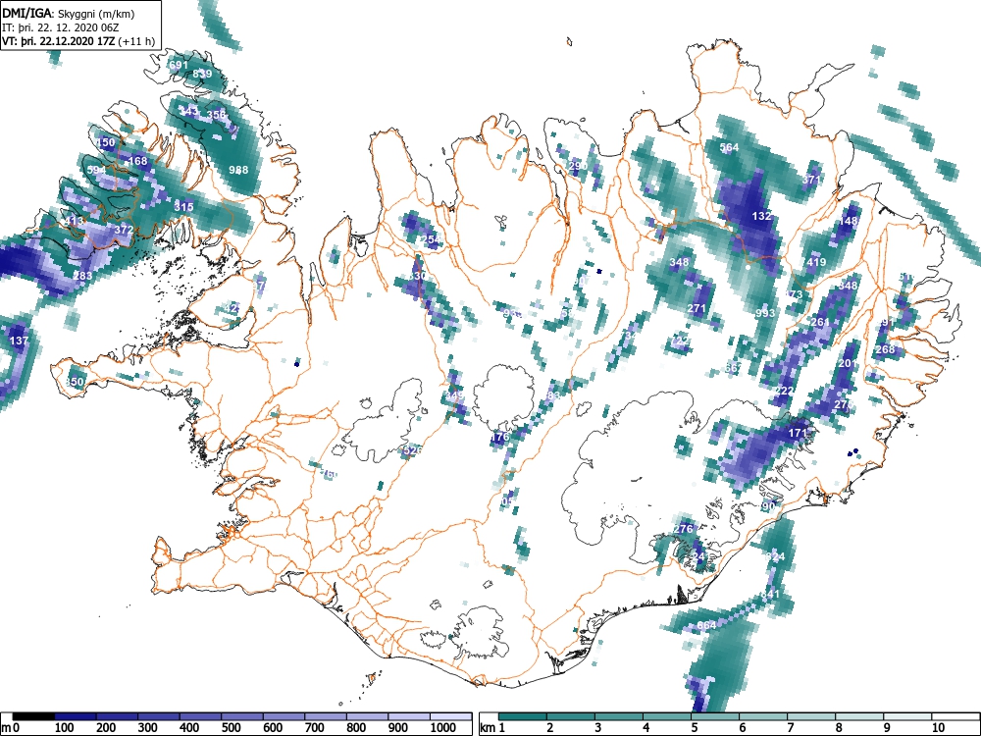981x736 pixels.
Task: Click the 100 label on meter legend
Action: coord(65,728)
